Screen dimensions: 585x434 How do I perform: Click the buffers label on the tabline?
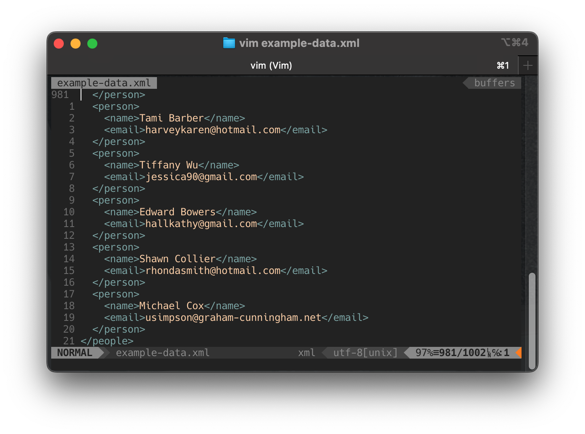(x=494, y=83)
